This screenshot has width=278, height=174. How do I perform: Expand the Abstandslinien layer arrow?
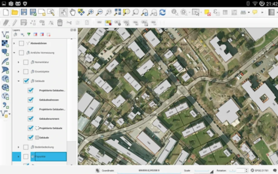pos(14,43)
